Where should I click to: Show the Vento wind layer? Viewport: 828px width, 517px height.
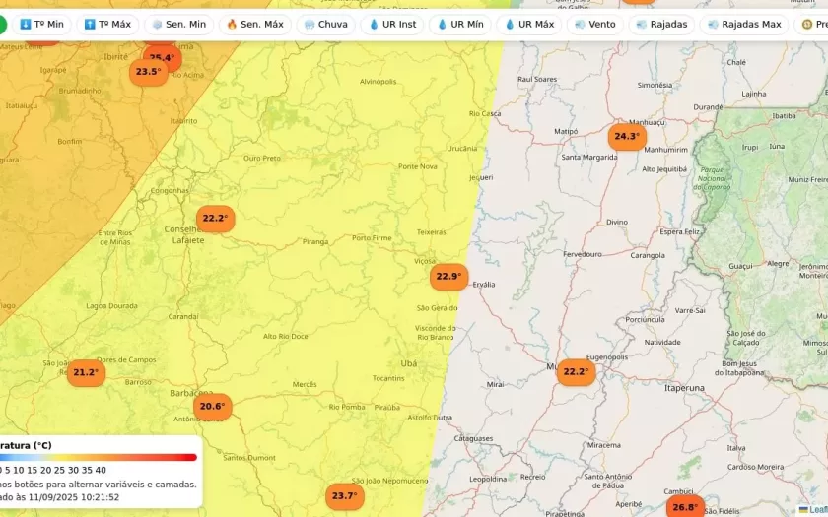coord(594,25)
